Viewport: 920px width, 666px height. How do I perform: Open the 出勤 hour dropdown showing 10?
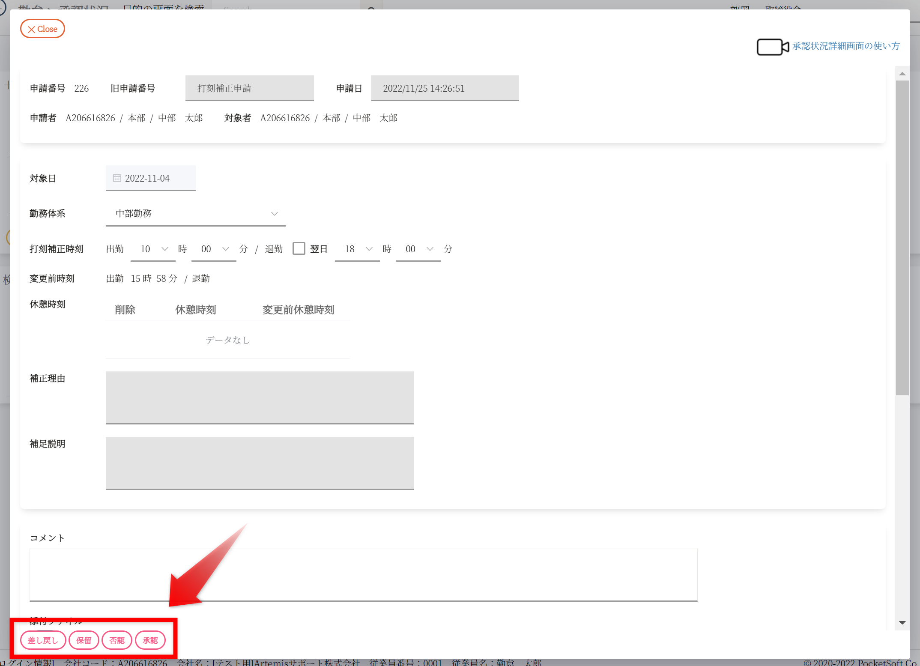(153, 249)
